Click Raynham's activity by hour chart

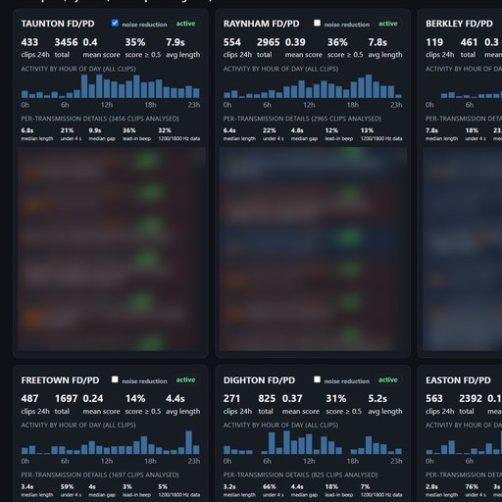click(x=313, y=86)
